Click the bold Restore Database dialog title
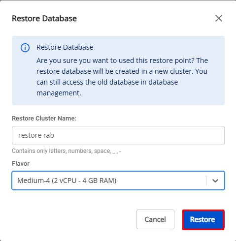The image size is (236, 241). tap(44, 18)
